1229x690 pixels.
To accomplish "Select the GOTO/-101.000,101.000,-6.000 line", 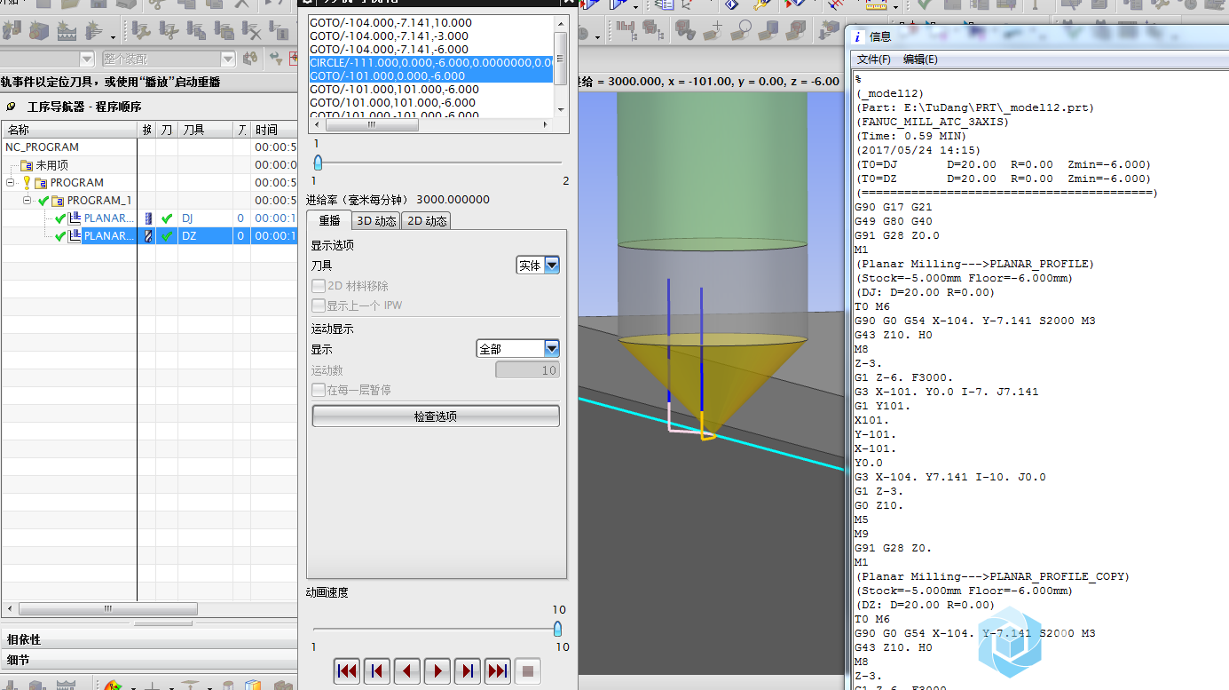I will (394, 89).
